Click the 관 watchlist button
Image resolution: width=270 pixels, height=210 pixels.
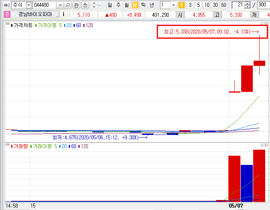tap(76, 5)
